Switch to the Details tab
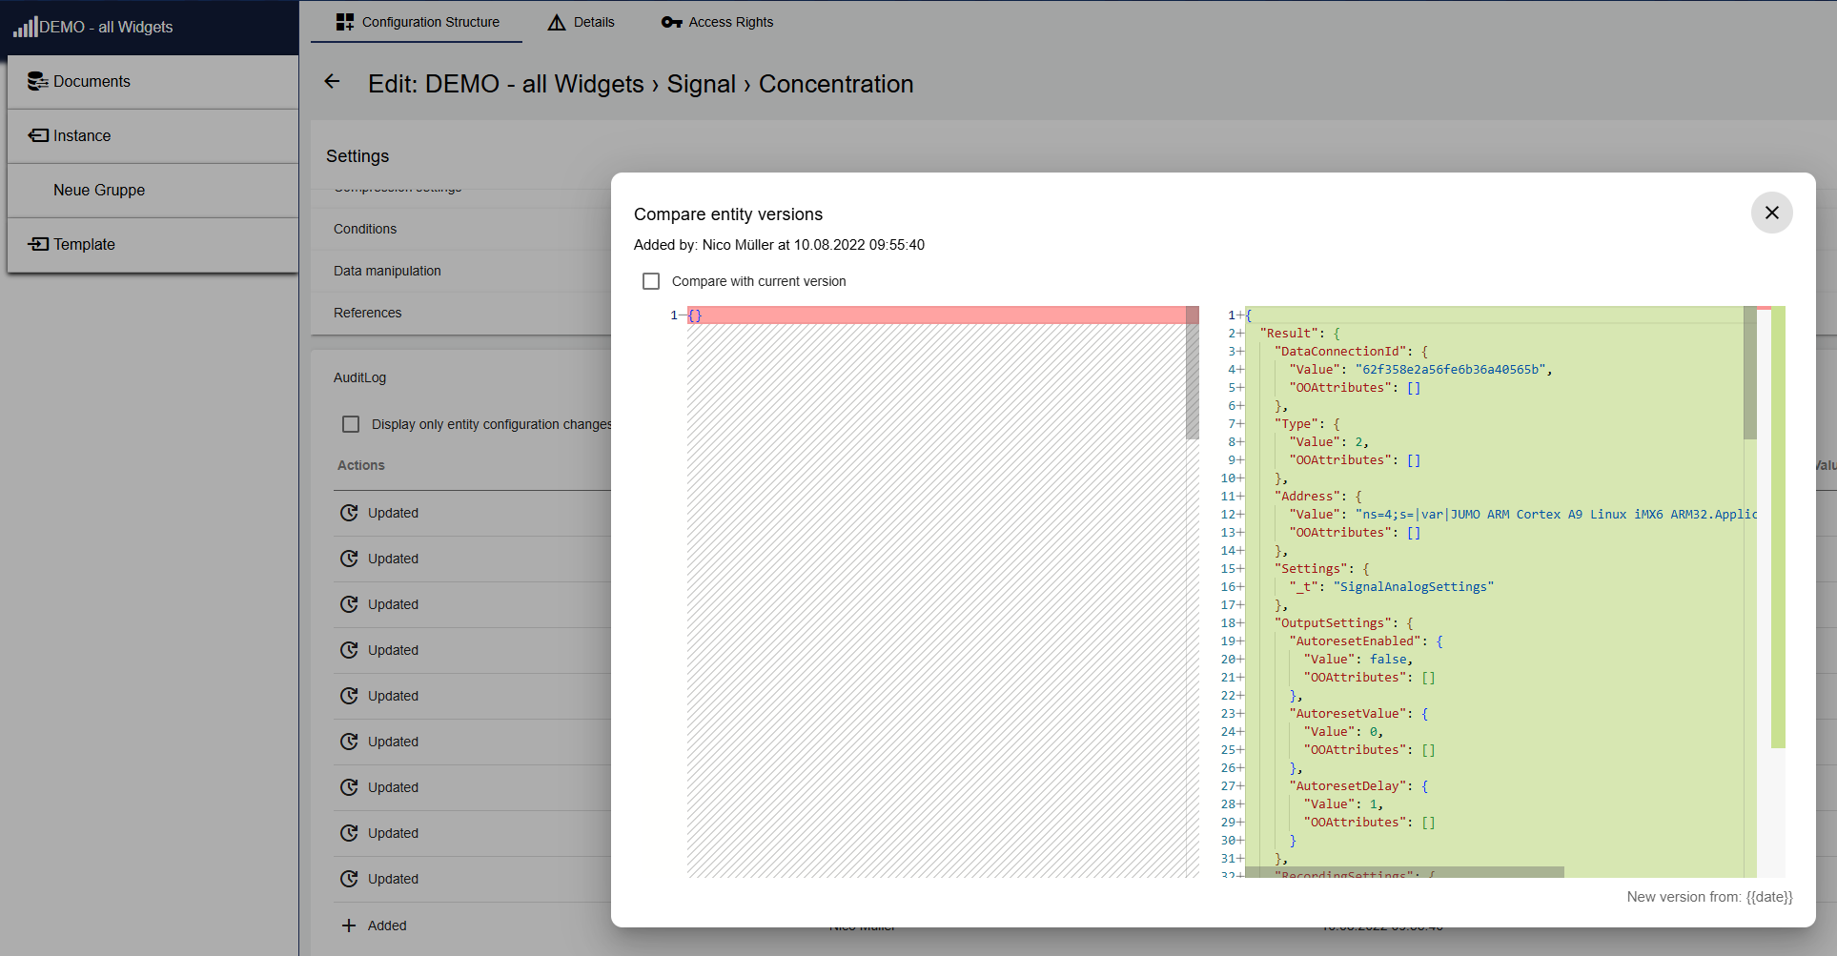1837x956 pixels. coord(582,22)
